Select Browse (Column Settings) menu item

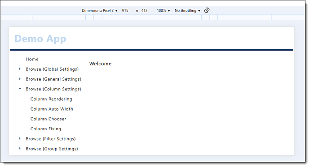[53, 89]
